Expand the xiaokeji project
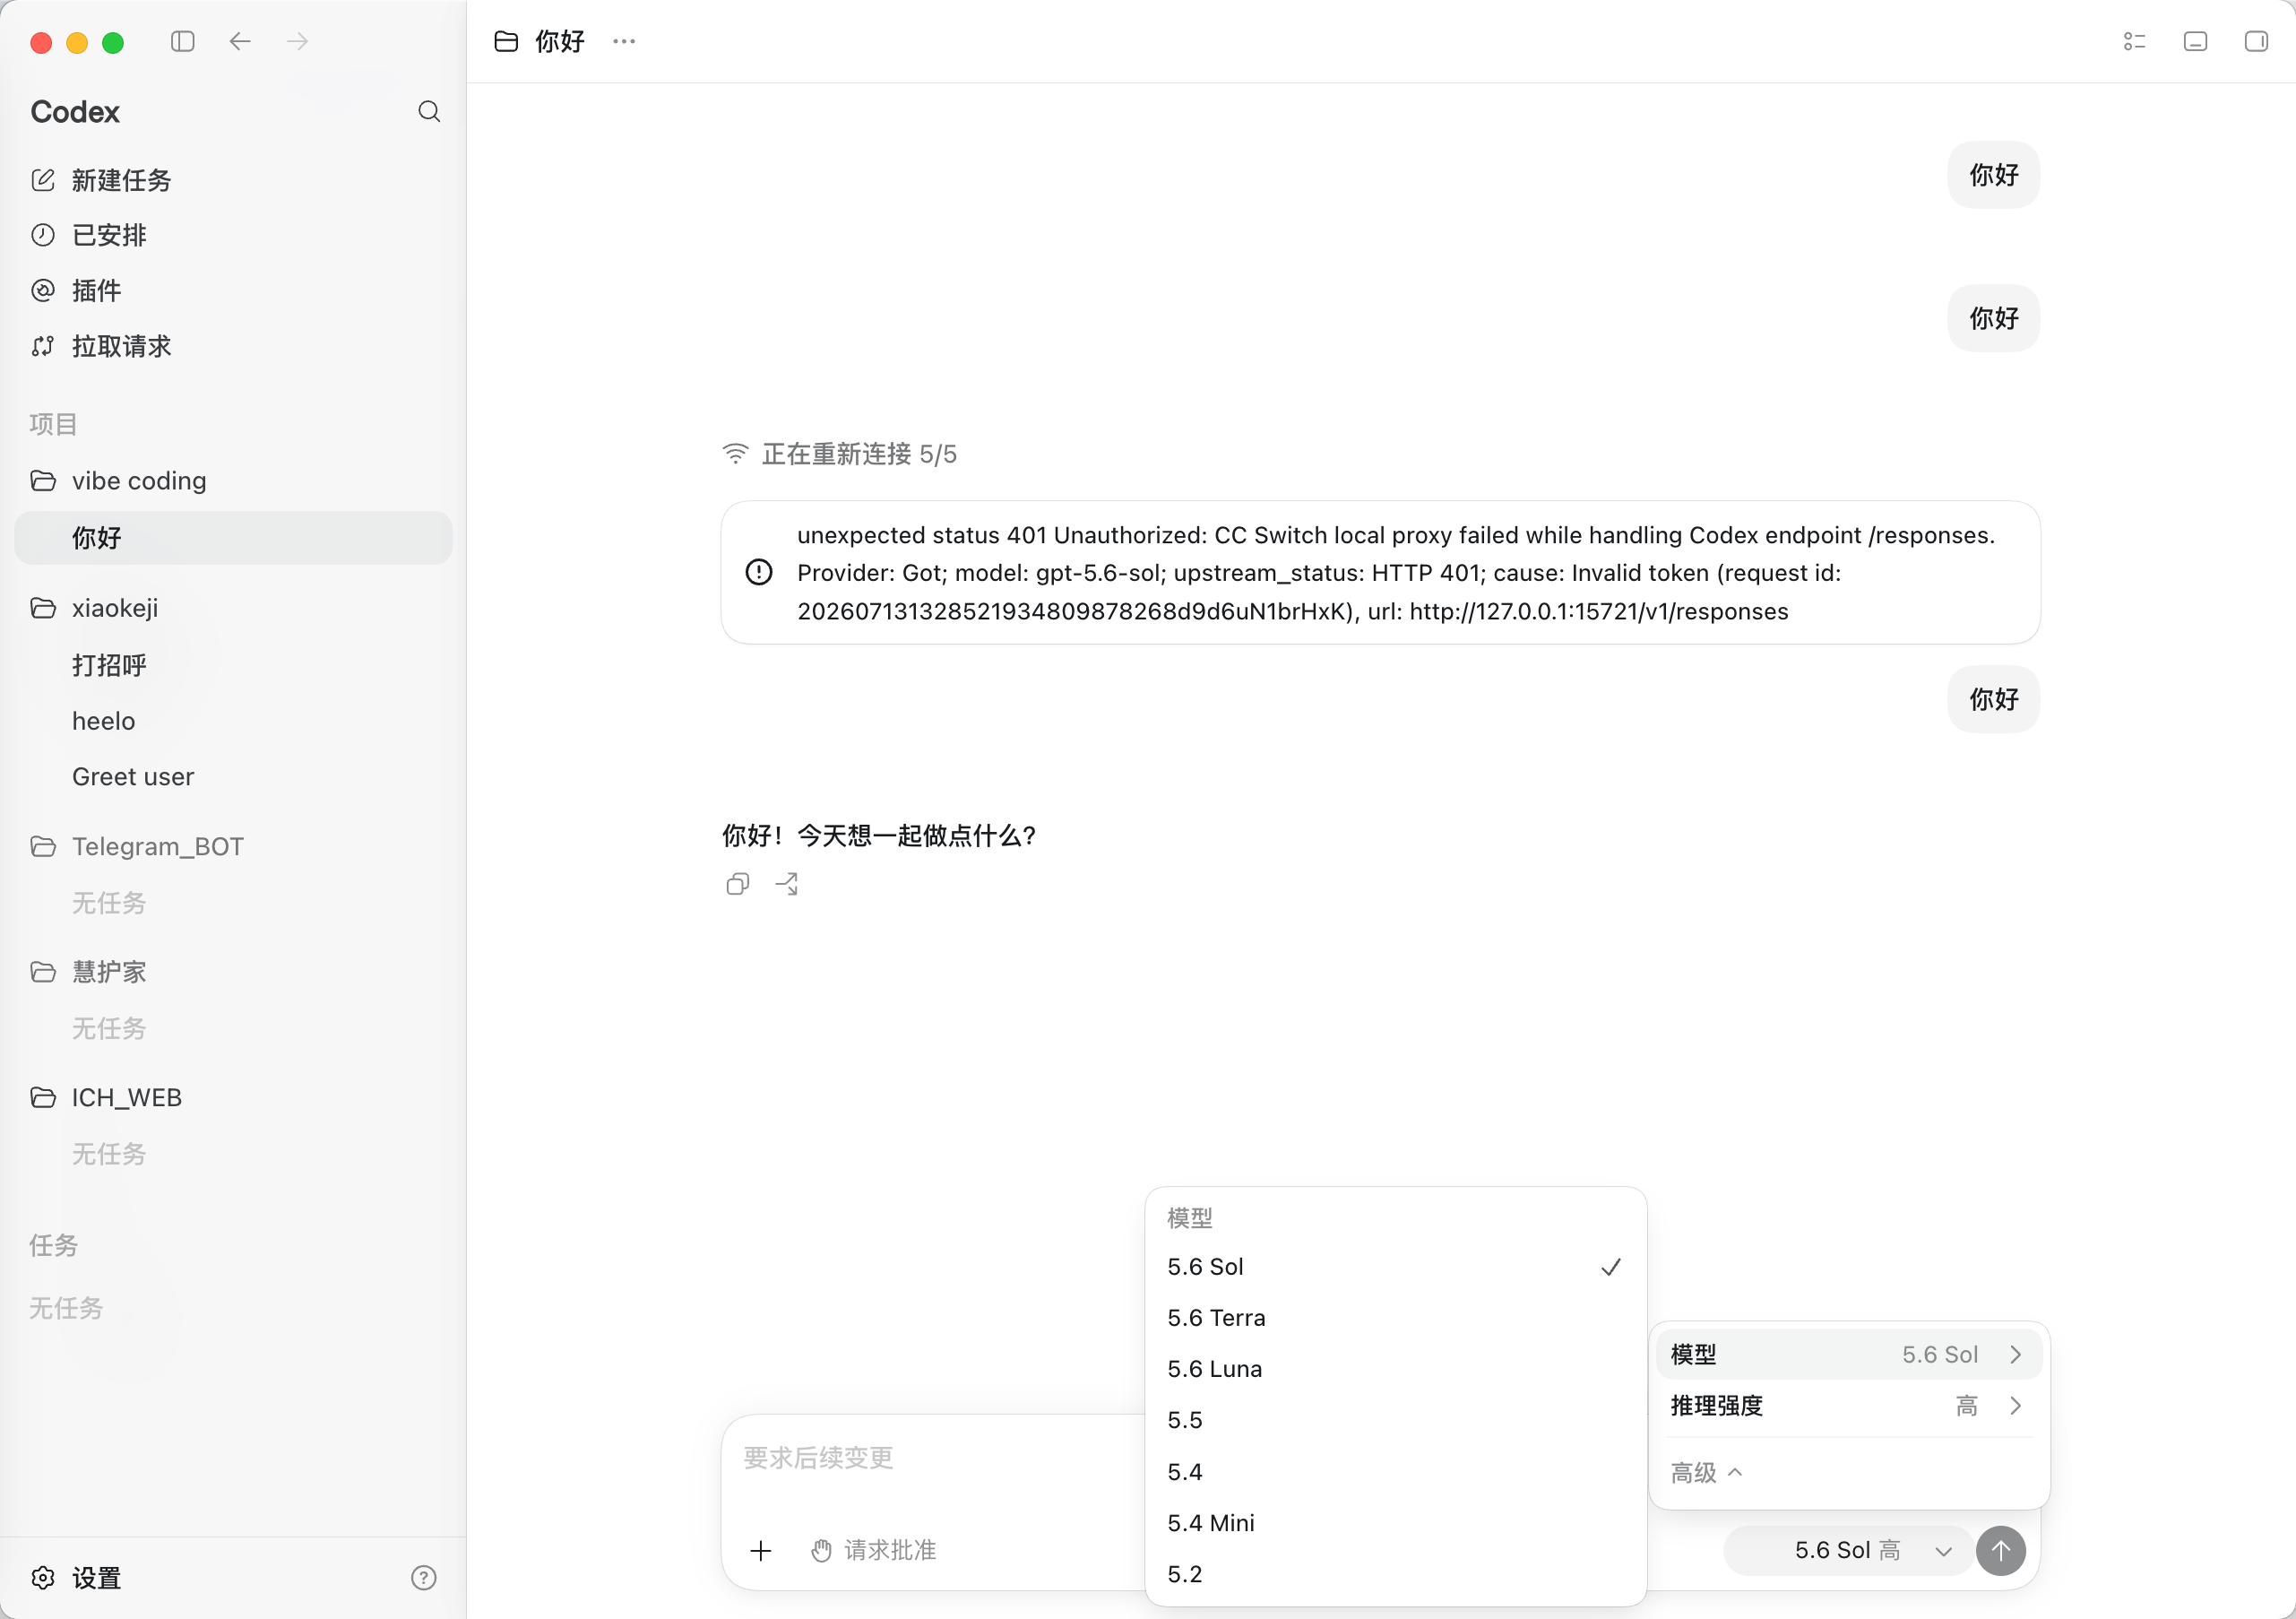Screen dimensions: 2296x1619 tap(232, 609)
